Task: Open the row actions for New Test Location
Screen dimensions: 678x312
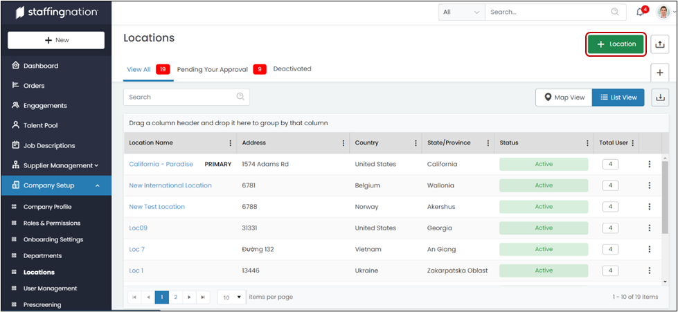Action: pos(649,207)
